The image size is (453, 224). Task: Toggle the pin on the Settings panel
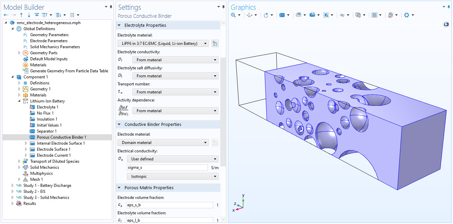224,7
